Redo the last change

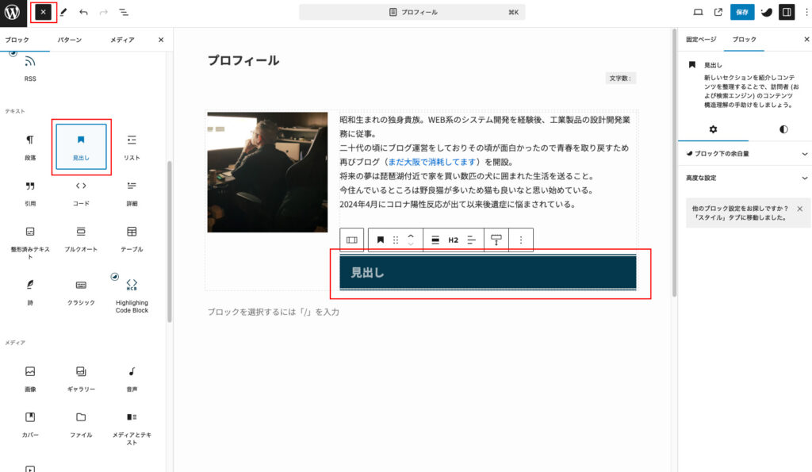tap(104, 12)
